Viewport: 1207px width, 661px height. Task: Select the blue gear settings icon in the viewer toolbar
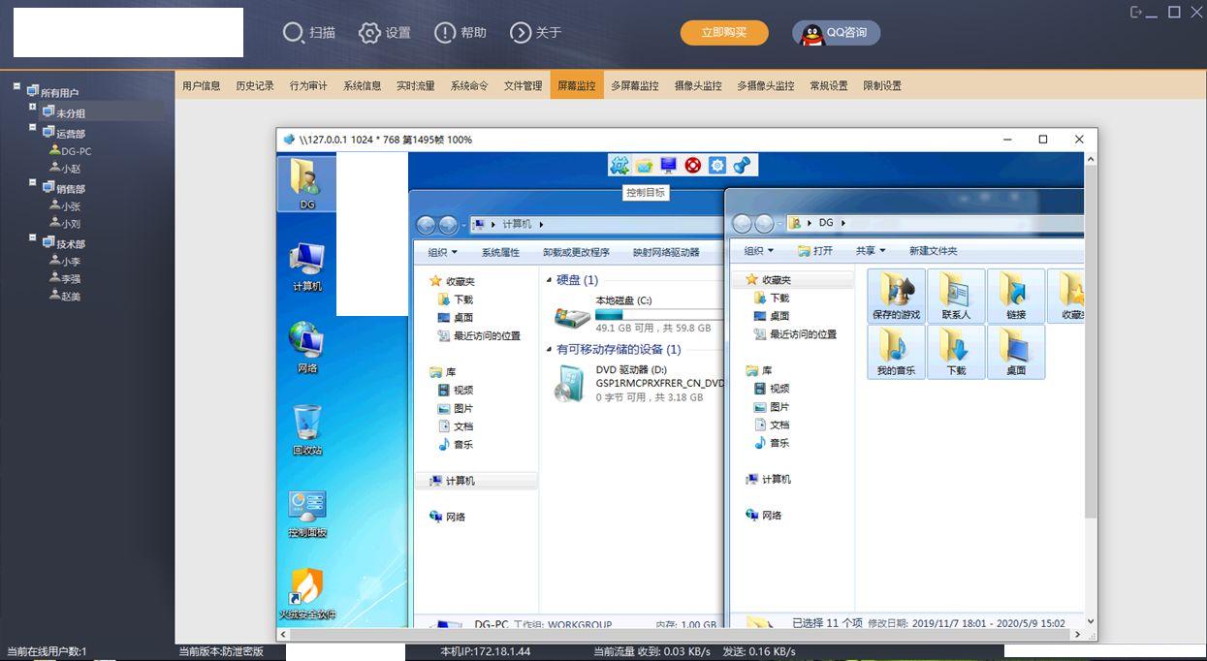(x=716, y=165)
